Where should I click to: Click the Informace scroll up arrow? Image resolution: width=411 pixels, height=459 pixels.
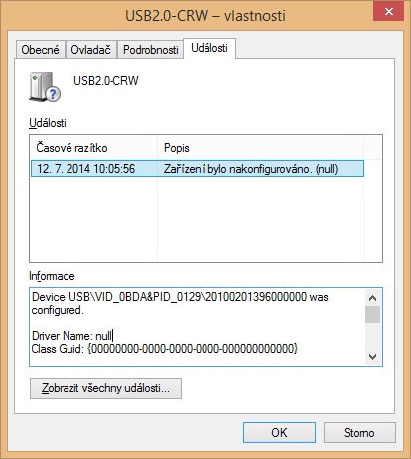373,298
